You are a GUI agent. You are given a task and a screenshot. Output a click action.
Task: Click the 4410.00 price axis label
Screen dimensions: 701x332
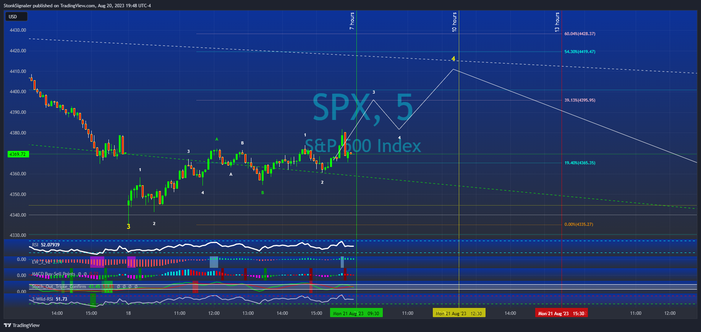(x=18, y=71)
